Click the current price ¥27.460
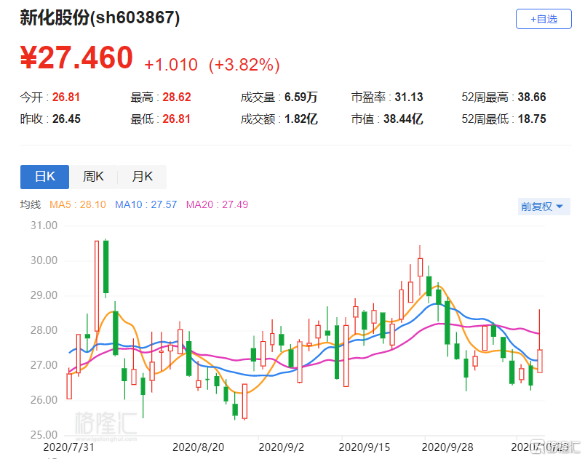 [76, 57]
